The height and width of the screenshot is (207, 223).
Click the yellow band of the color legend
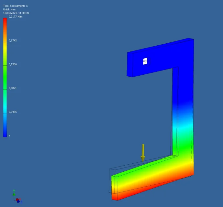click(x=5, y=52)
